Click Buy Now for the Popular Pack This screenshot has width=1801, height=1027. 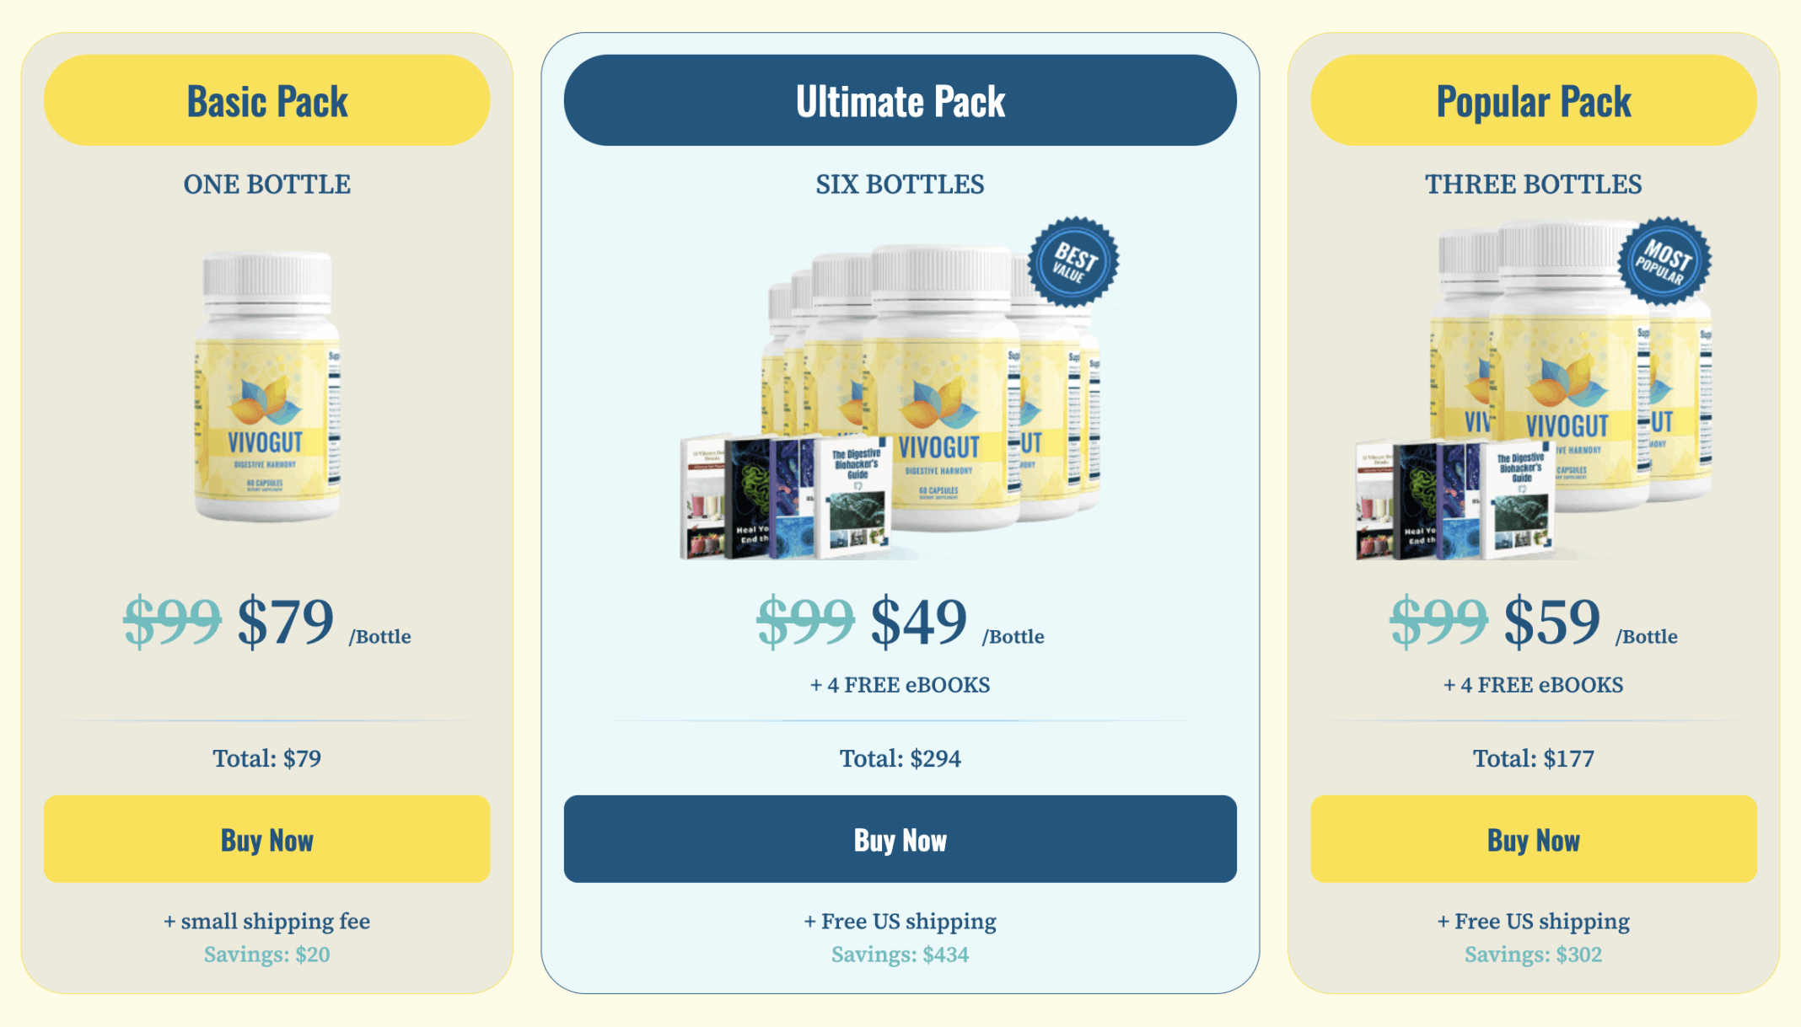1533,839
